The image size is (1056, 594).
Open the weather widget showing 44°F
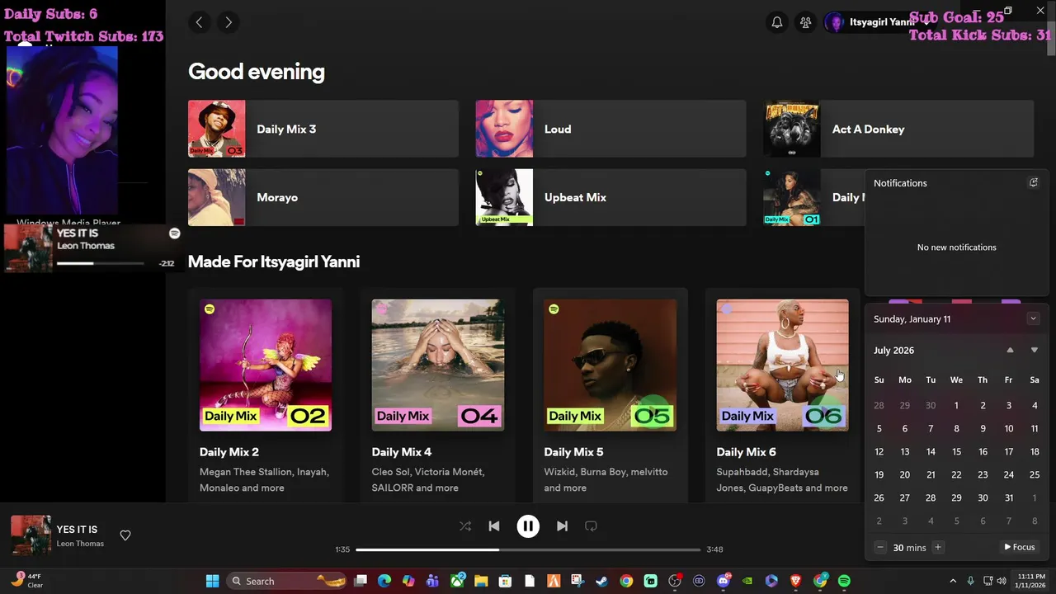[x=26, y=580]
